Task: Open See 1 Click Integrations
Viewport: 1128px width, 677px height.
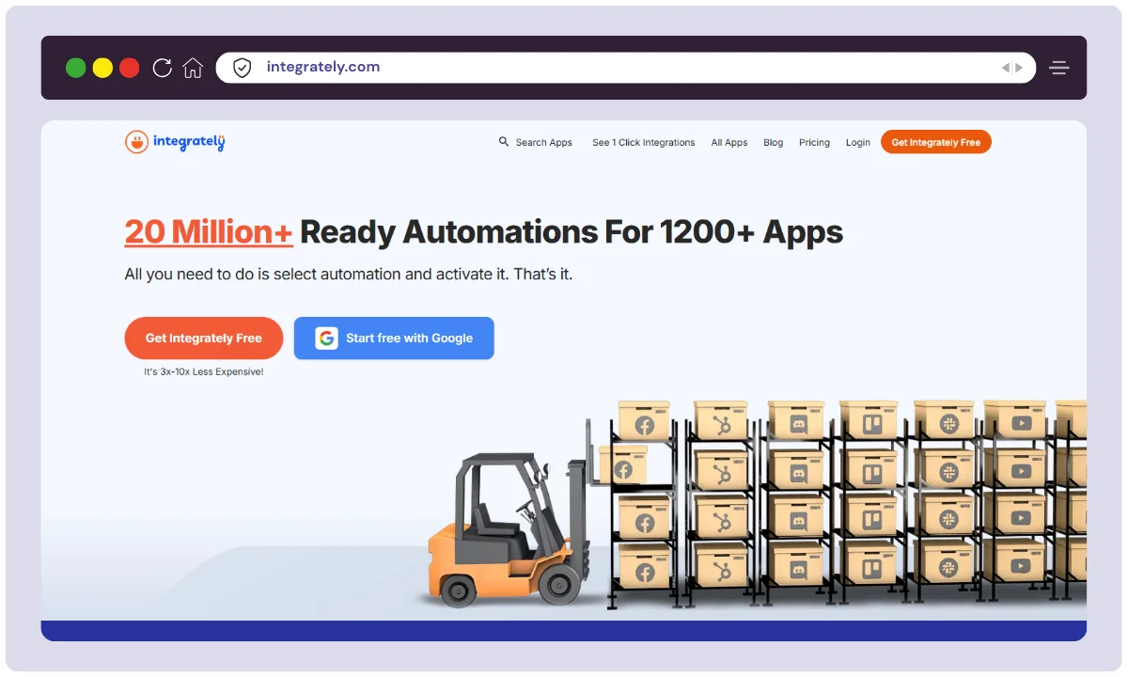Action: click(x=644, y=143)
